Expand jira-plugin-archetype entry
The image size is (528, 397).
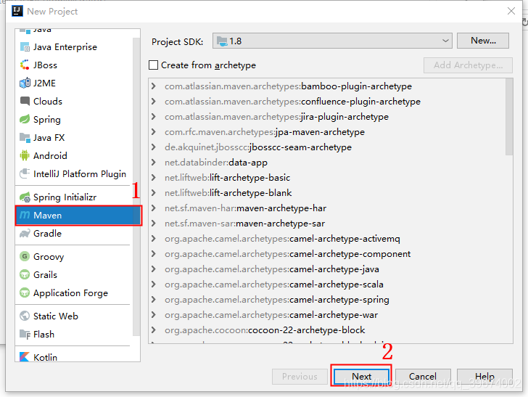pos(154,116)
